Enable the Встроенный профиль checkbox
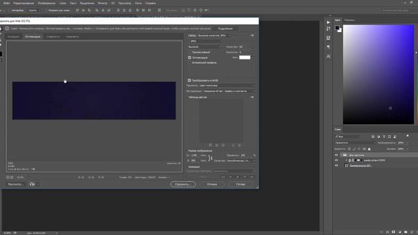This screenshot has height=235, width=418. point(189,63)
